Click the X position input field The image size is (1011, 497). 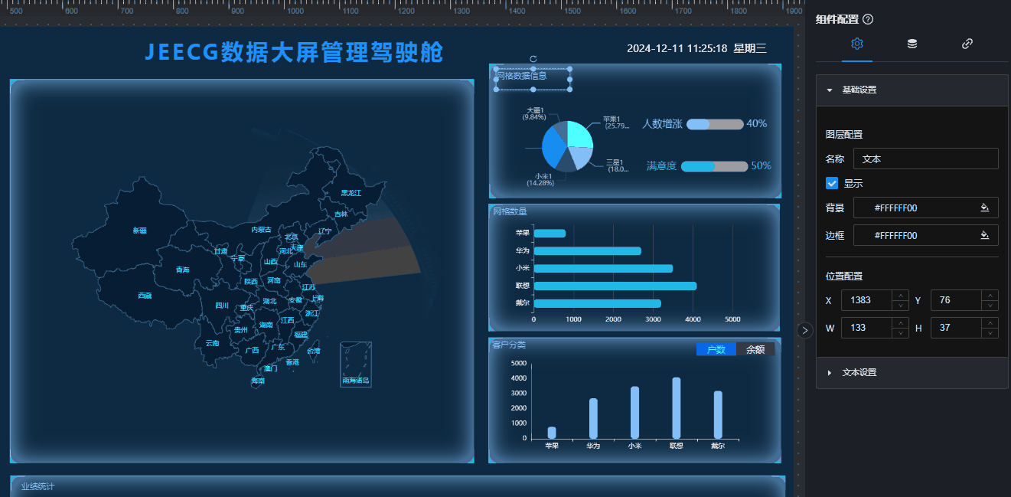click(866, 300)
